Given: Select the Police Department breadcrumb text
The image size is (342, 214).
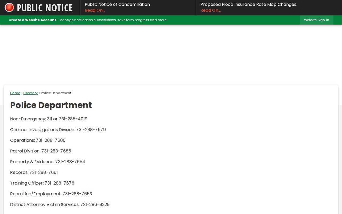Looking at the screenshot, I should point(56,93).
